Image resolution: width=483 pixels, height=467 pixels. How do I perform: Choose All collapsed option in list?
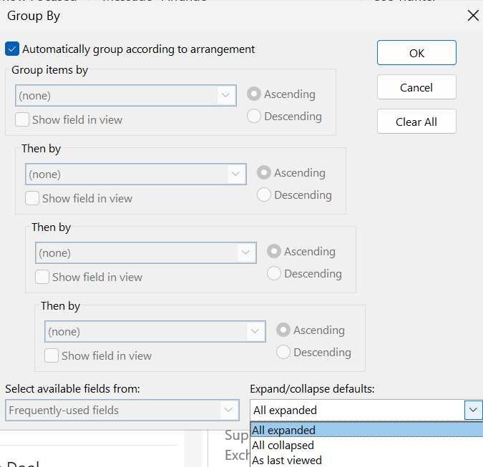(x=366, y=445)
